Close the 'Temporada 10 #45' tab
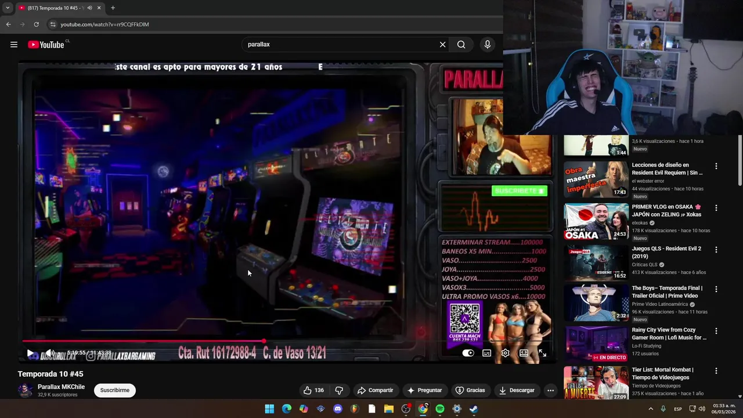 coord(99,8)
